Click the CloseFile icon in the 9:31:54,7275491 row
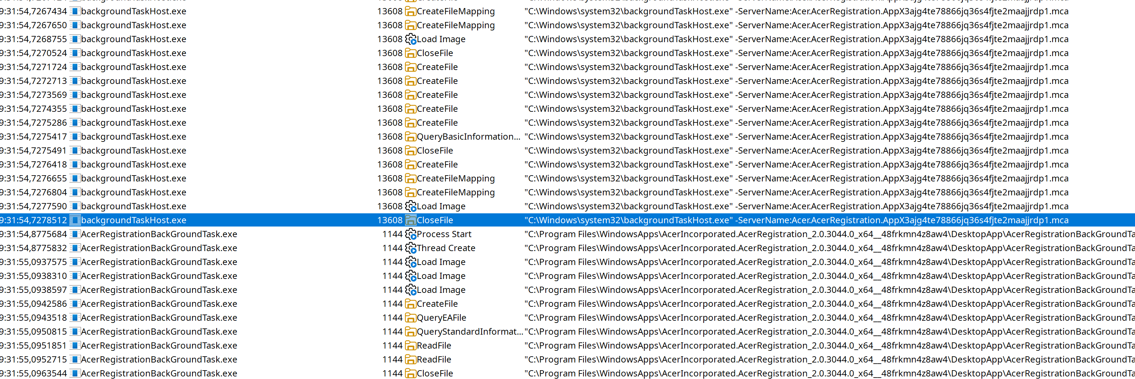Viewport: 1135px width, 379px height. point(410,151)
